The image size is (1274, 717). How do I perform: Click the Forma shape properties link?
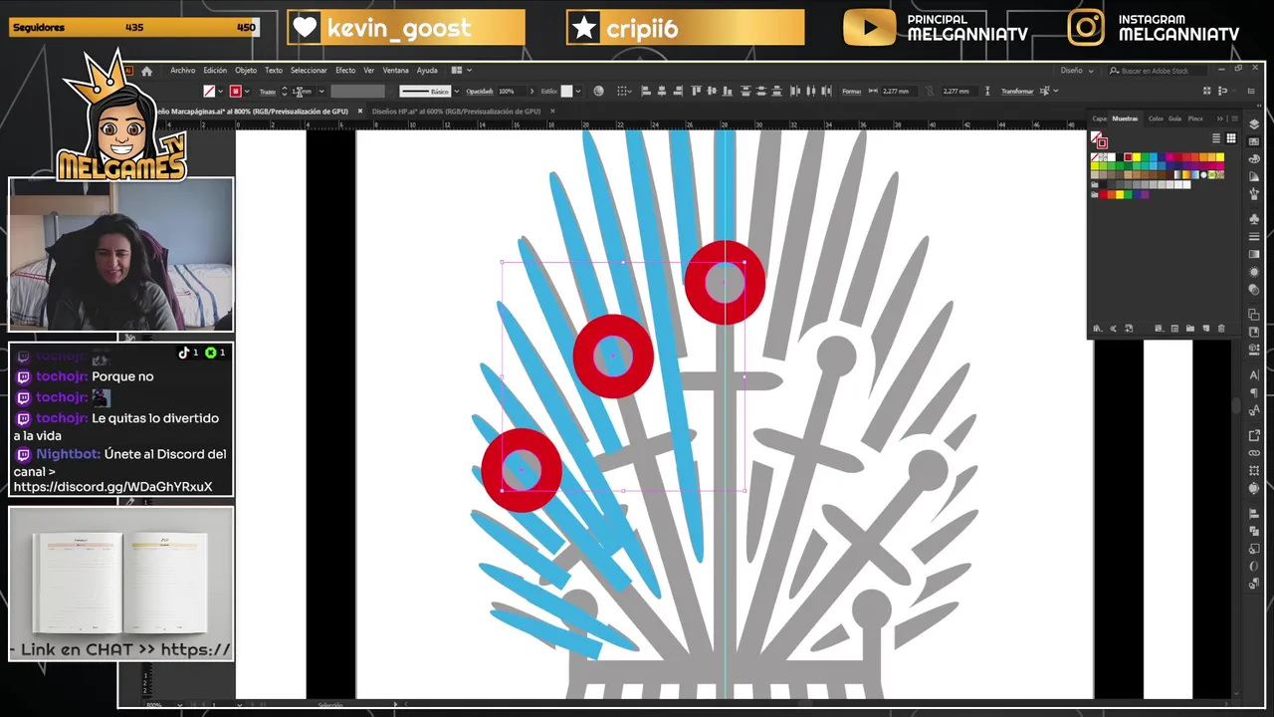851,92
